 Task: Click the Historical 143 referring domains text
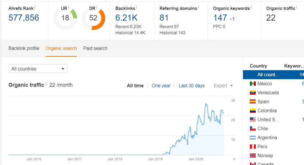(x=172, y=33)
